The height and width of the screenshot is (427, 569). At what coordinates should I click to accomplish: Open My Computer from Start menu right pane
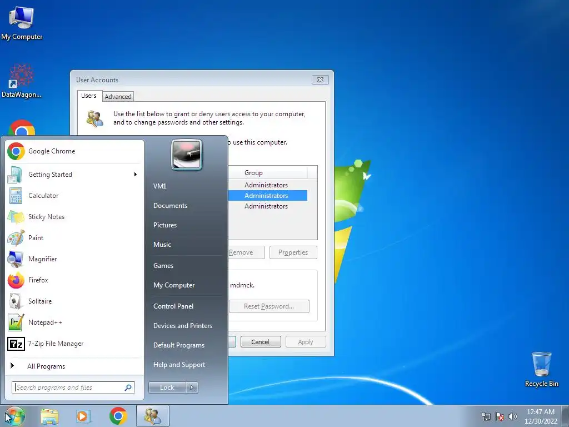174,285
